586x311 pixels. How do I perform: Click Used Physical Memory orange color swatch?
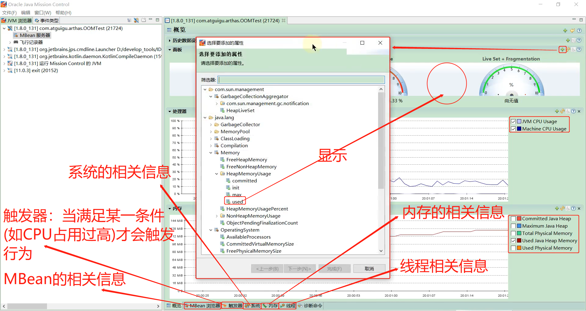tap(519, 248)
